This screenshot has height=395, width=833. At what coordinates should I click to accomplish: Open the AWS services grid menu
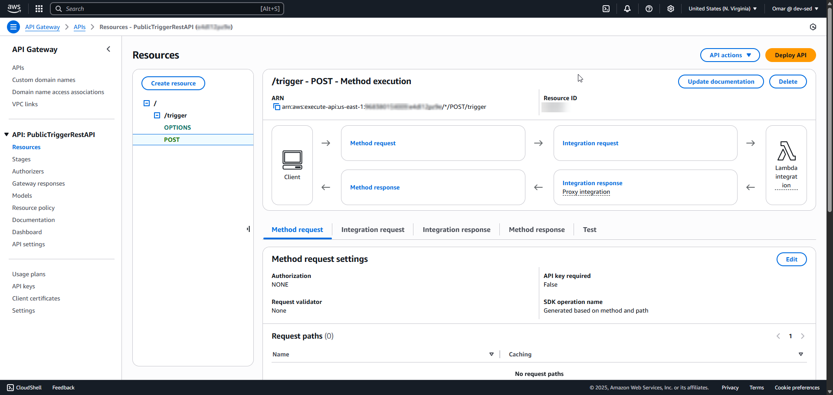coord(39,9)
